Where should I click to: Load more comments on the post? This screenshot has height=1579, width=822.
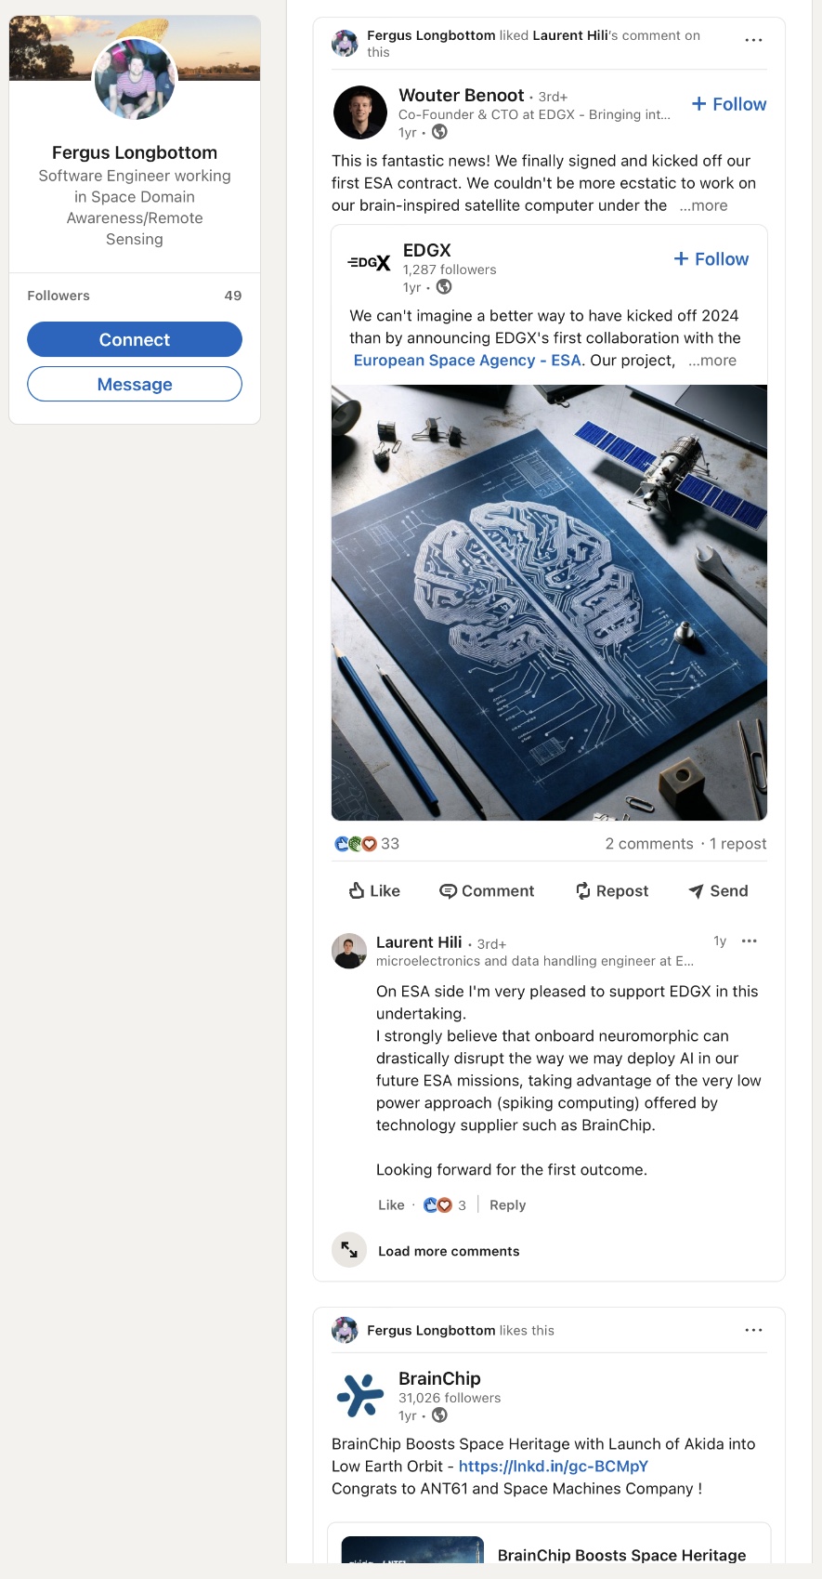coord(448,1251)
